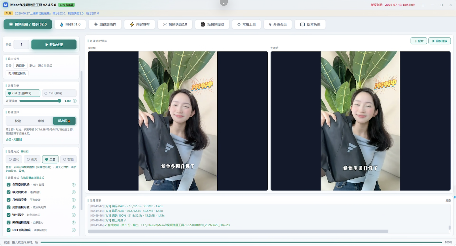Image resolution: width=456 pixels, height=246 pixels.
Task: Click the announcement text 2026.06.27上线新功能
Action: [57, 13]
